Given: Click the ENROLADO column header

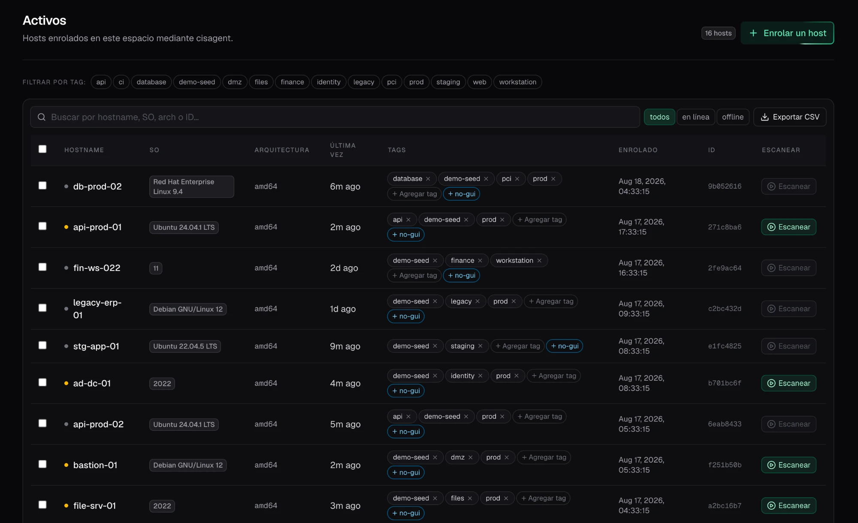Looking at the screenshot, I should (638, 150).
